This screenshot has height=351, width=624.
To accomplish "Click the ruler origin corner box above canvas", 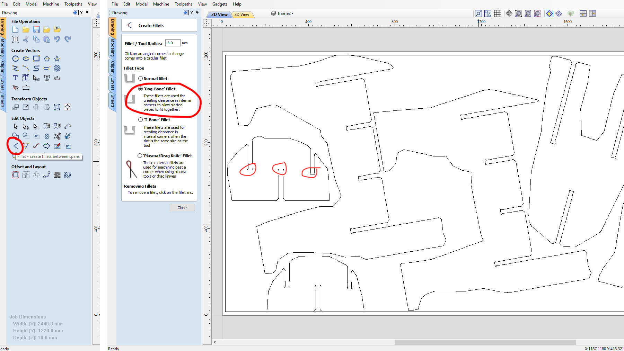I will click(x=207, y=23).
